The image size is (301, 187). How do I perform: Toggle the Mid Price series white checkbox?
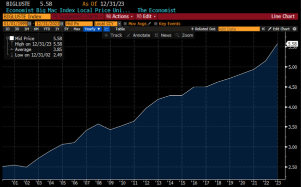[11, 38]
